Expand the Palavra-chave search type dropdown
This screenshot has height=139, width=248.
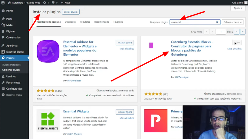(x=233, y=22)
